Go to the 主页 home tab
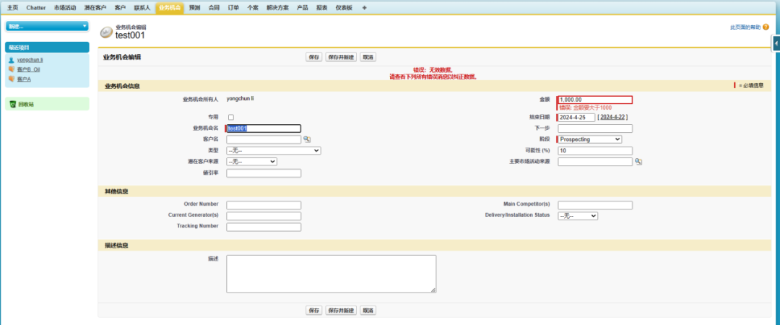Screen dimensions: 780x325 (12, 8)
